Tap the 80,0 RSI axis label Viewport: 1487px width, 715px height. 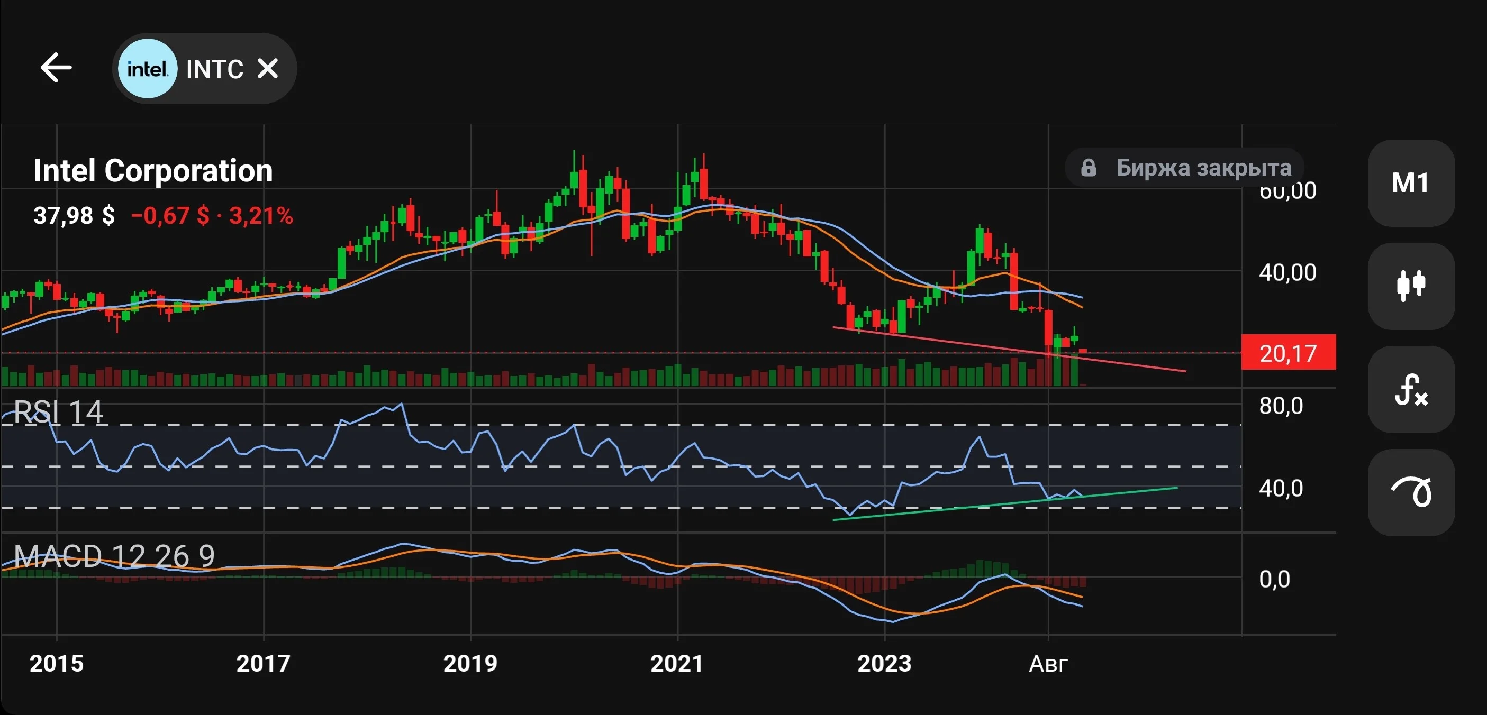point(1281,406)
